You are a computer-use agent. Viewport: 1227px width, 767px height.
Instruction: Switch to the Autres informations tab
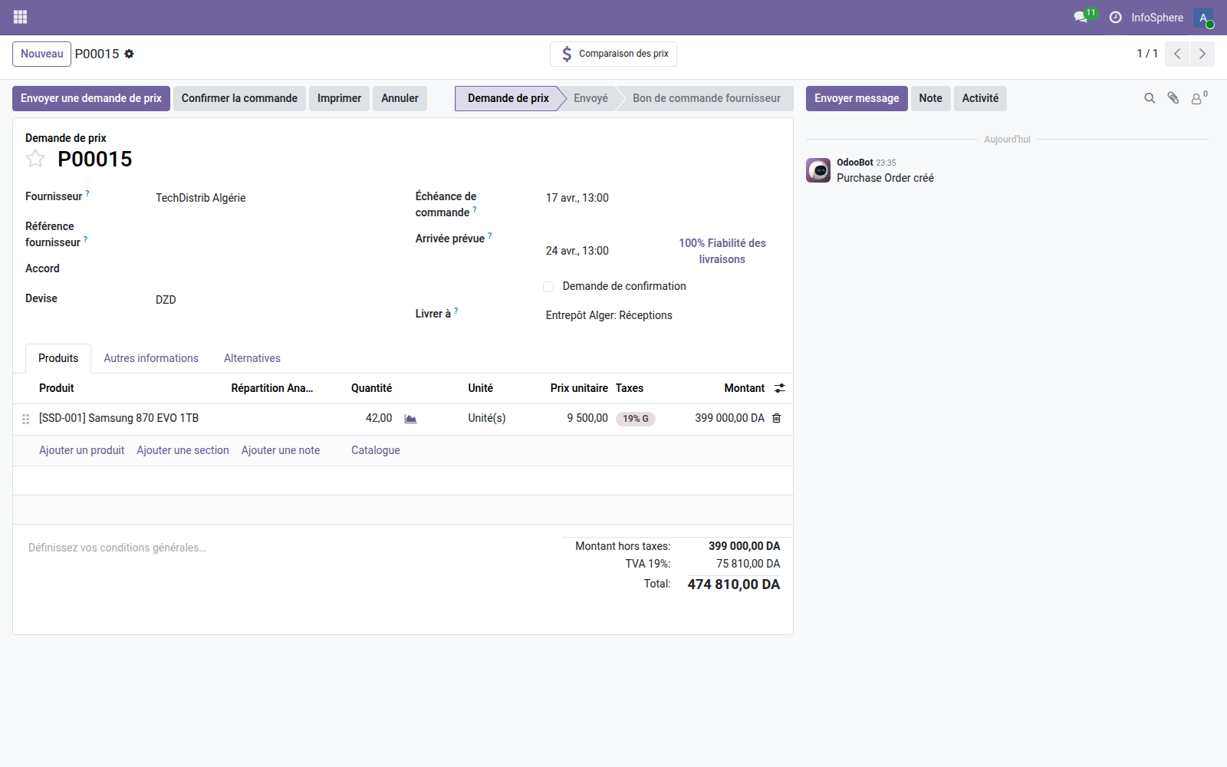pos(150,358)
